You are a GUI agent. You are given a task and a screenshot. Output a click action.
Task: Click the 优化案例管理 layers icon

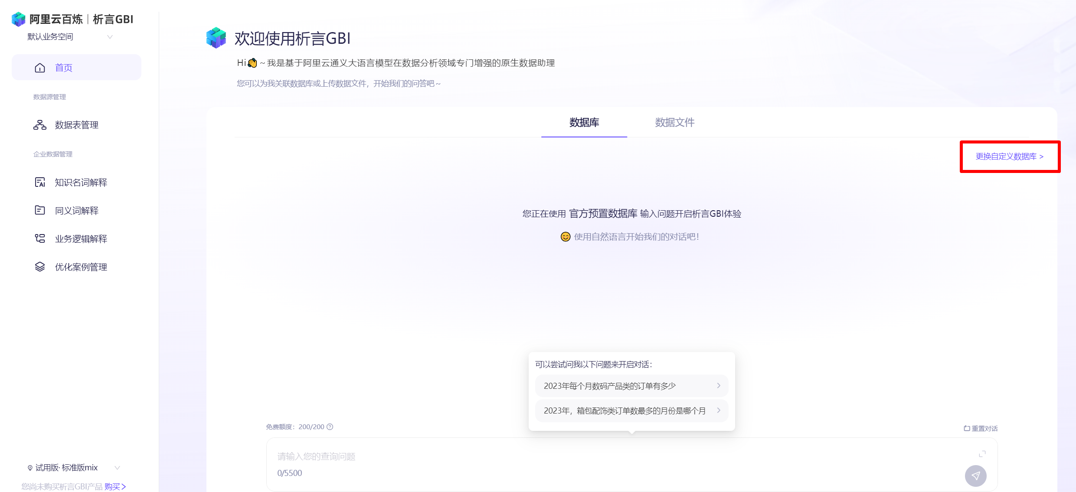click(40, 267)
